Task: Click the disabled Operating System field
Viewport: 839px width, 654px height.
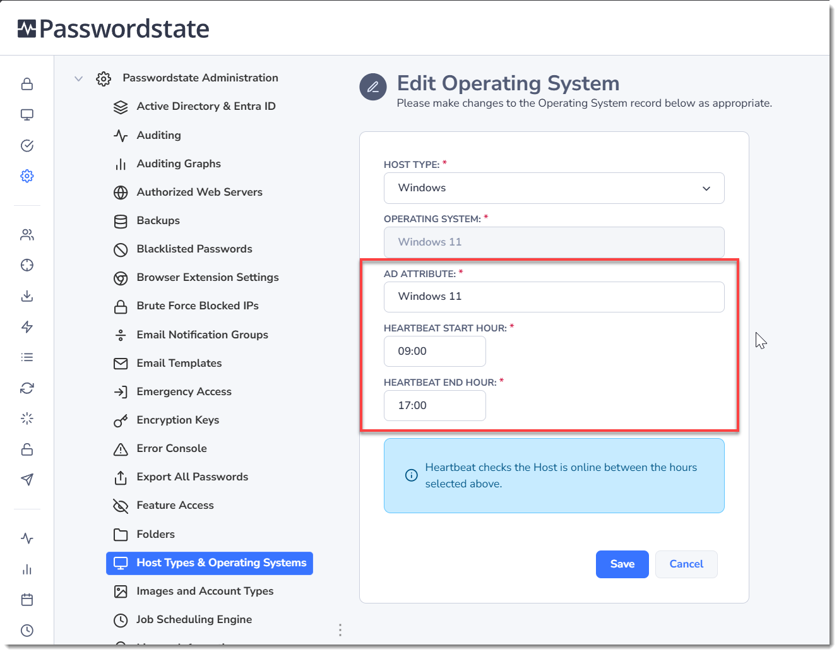Action: pyautogui.click(x=554, y=242)
